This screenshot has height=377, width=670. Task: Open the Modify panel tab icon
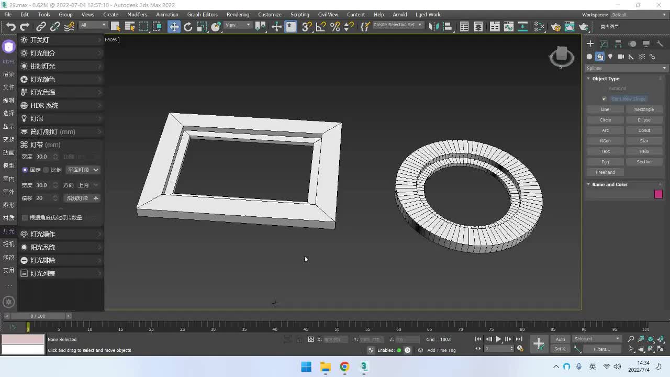tap(604, 44)
